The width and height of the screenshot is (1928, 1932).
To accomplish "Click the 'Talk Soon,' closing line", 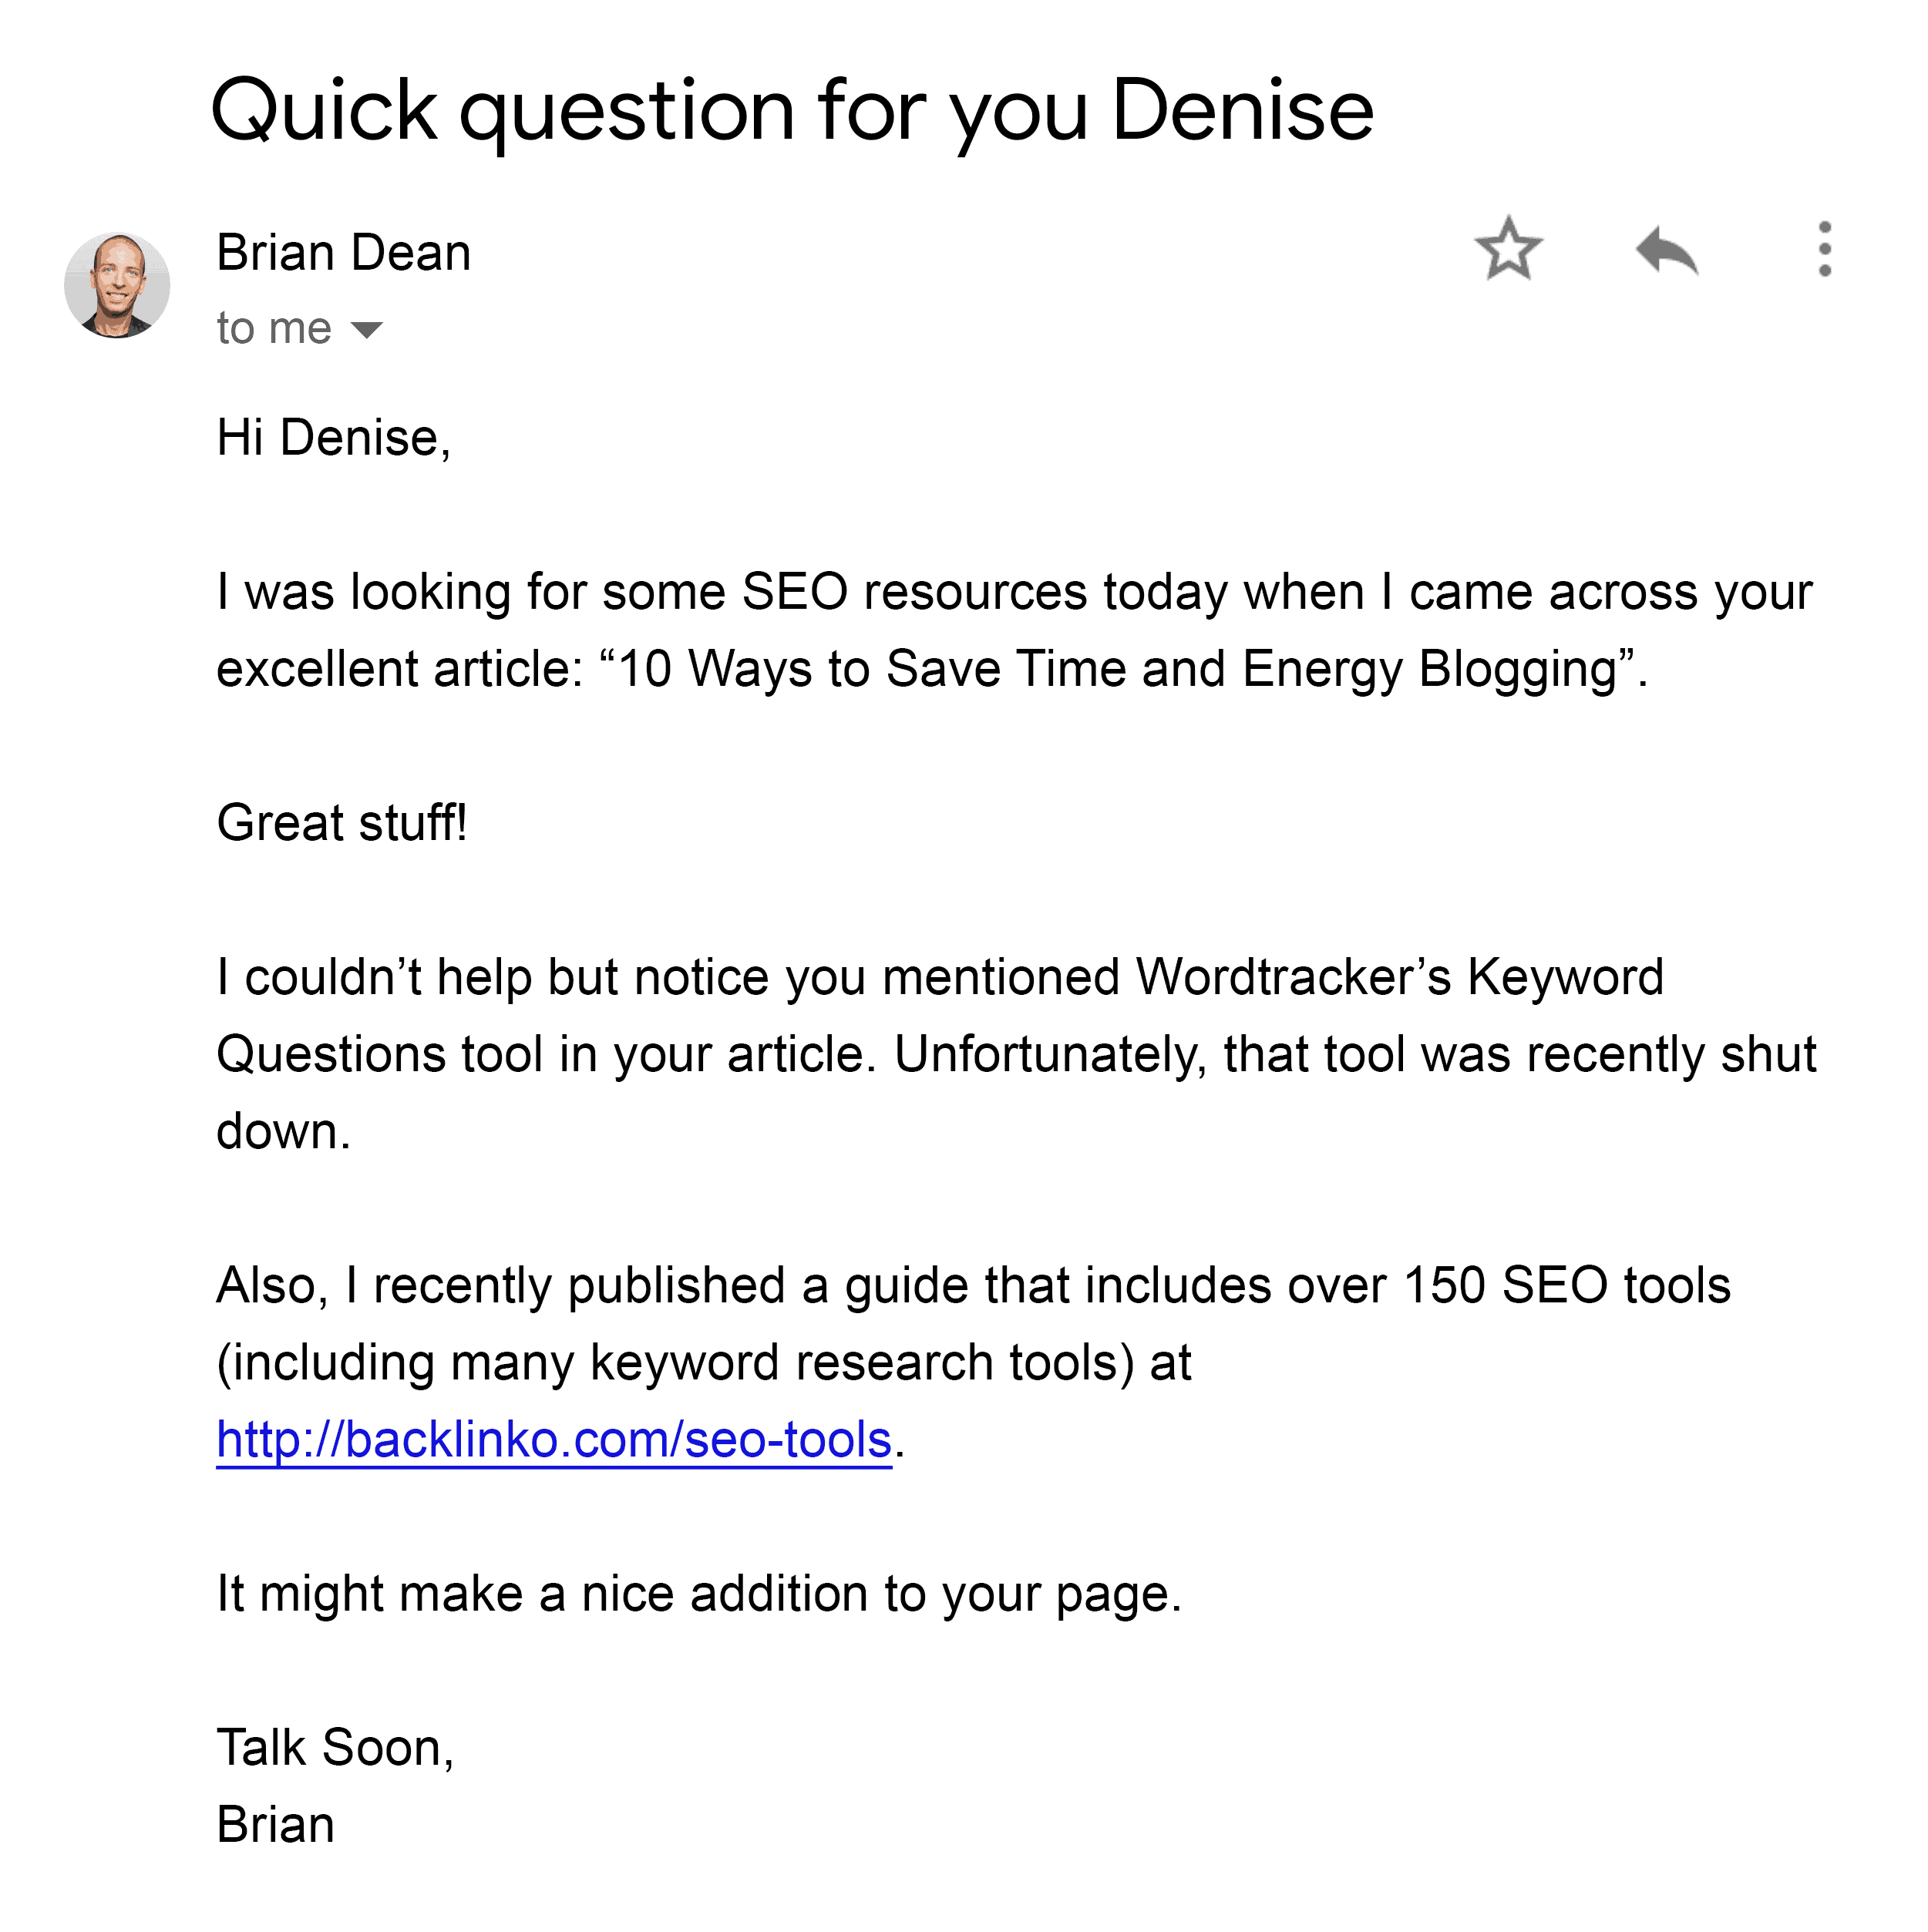I will 335,1747.
